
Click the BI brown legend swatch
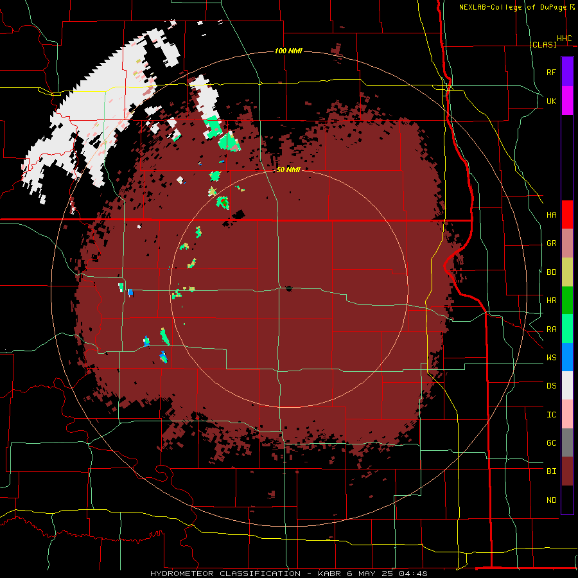click(x=567, y=471)
